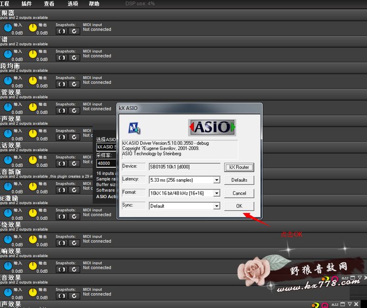
Task: Click the yellow output knob of 响效果 plugin
Action: (33, 265)
